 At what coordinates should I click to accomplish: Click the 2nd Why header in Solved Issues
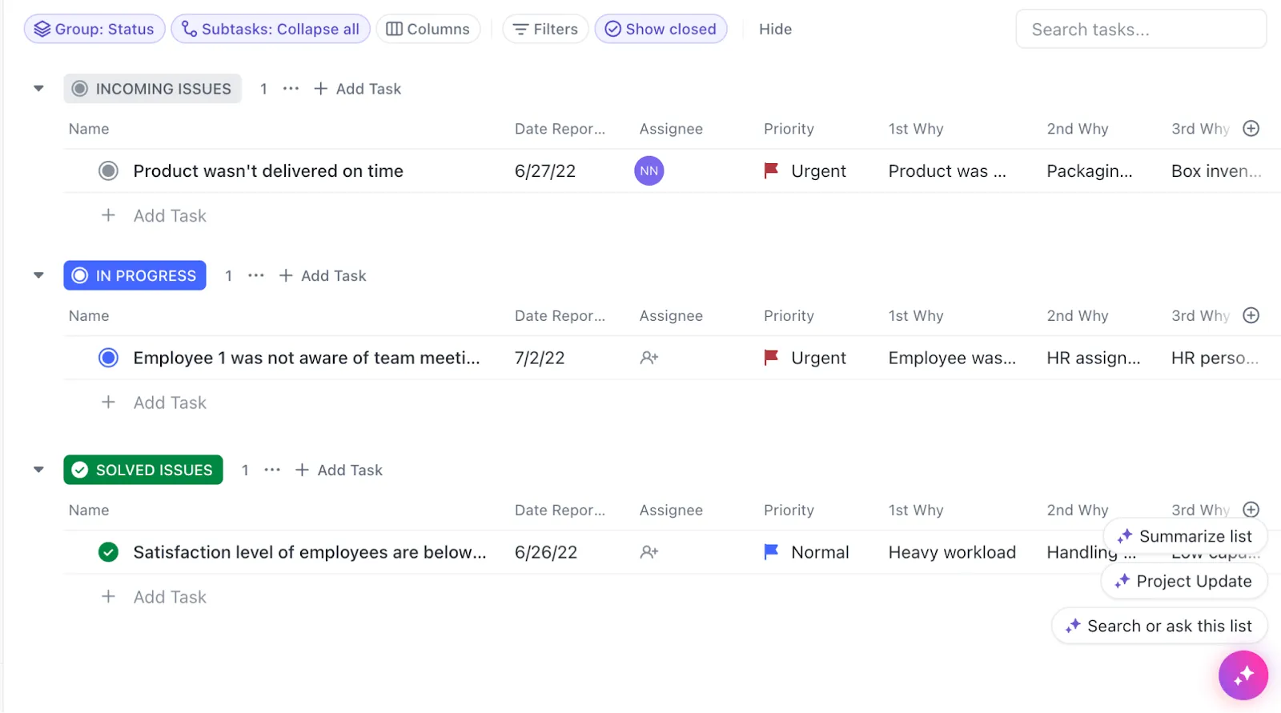point(1078,510)
